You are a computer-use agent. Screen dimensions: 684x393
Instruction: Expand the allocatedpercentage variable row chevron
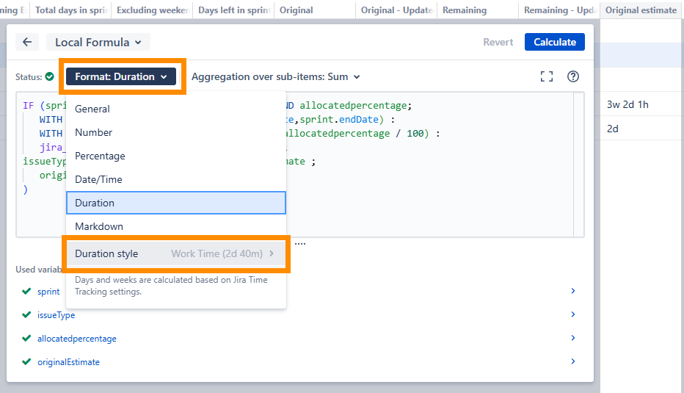(x=572, y=338)
